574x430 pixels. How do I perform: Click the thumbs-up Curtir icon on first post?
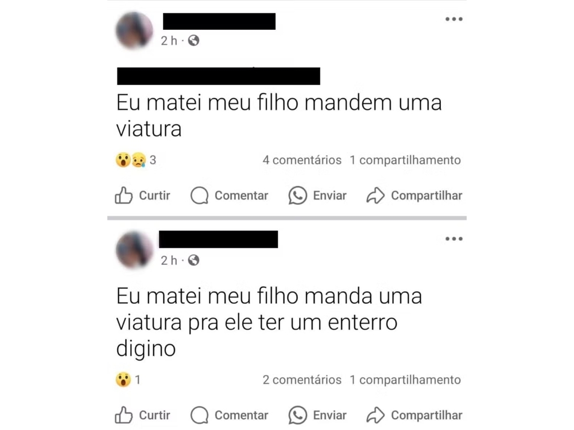tap(123, 196)
